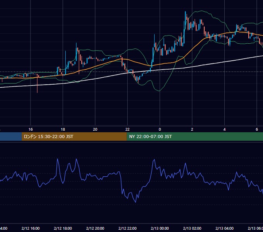This screenshot has height=232, width=263.
Task: Click the 6 hour label on price chart axis
Action: [257, 130]
